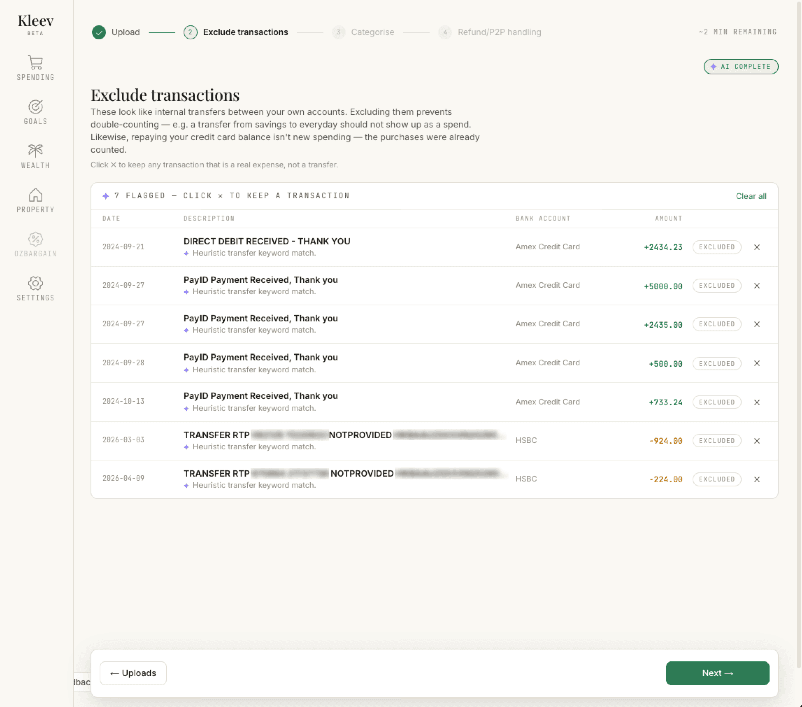This screenshot has height=707, width=802.
Task: Keep the +500.00 PayID transaction via X
Action: point(757,363)
